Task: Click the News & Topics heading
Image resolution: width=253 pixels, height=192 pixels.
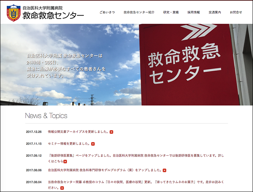Action: point(46,116)
